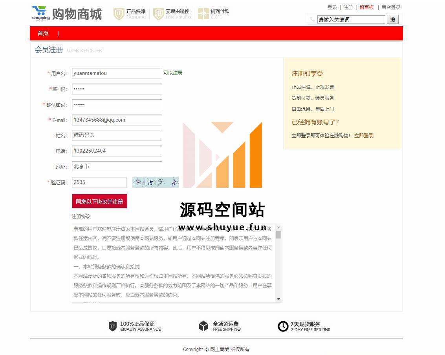This screenshot has height=355, width=445.
Task: Click the agreement scrollbar thumb
Action: tap(279, 235)
